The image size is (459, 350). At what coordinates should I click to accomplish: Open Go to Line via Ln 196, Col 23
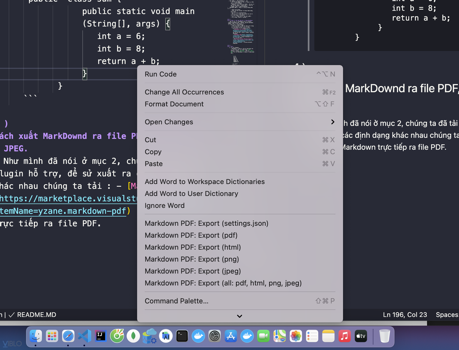point(405,315)
